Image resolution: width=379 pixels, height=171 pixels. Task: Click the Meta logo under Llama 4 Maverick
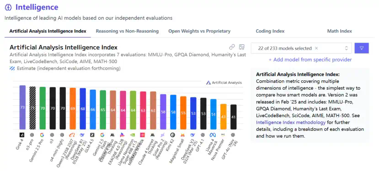[213, 135]
